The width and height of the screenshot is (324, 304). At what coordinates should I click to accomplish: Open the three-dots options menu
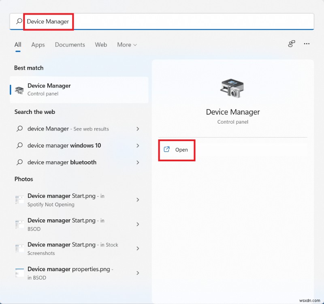(x=307, y=44)
